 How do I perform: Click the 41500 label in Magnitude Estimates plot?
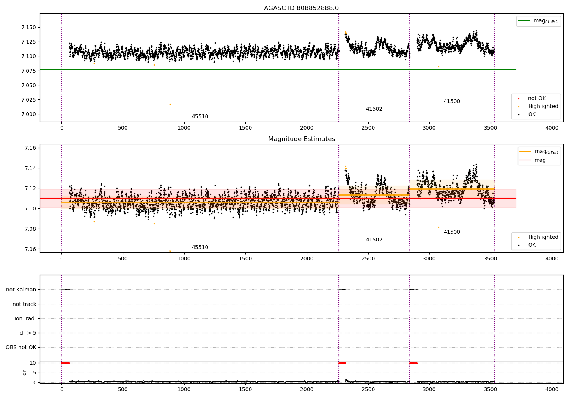[452, 232]
